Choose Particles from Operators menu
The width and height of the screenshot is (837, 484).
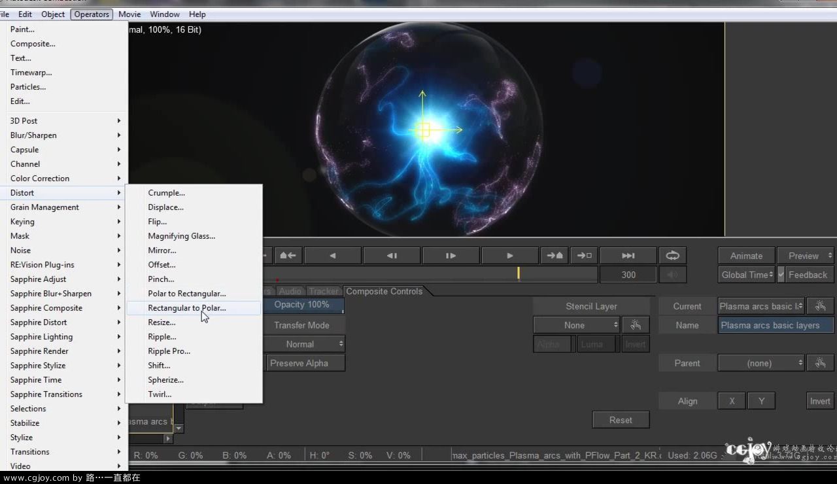[x=64, y=87]
